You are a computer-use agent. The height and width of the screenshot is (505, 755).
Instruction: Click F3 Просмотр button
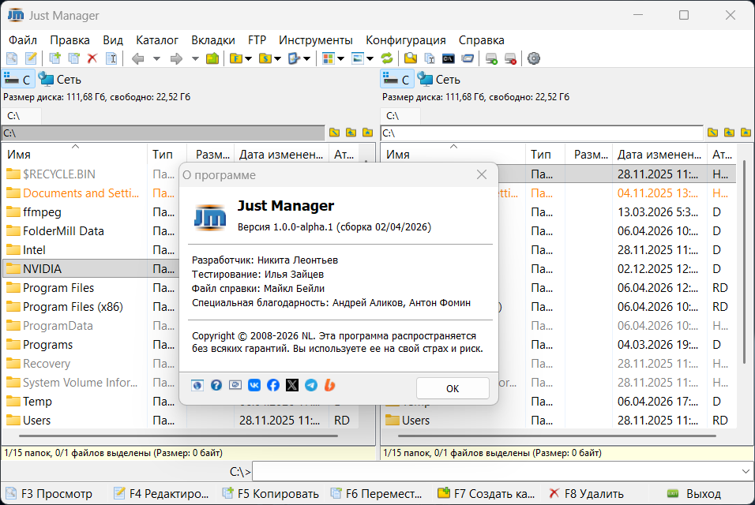(49, 493)
